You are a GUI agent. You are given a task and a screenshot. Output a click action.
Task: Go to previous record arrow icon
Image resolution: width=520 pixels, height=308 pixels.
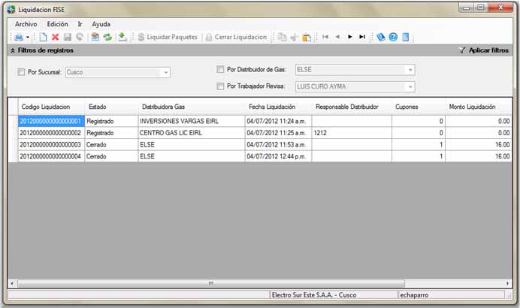click(x=337, y=37)
